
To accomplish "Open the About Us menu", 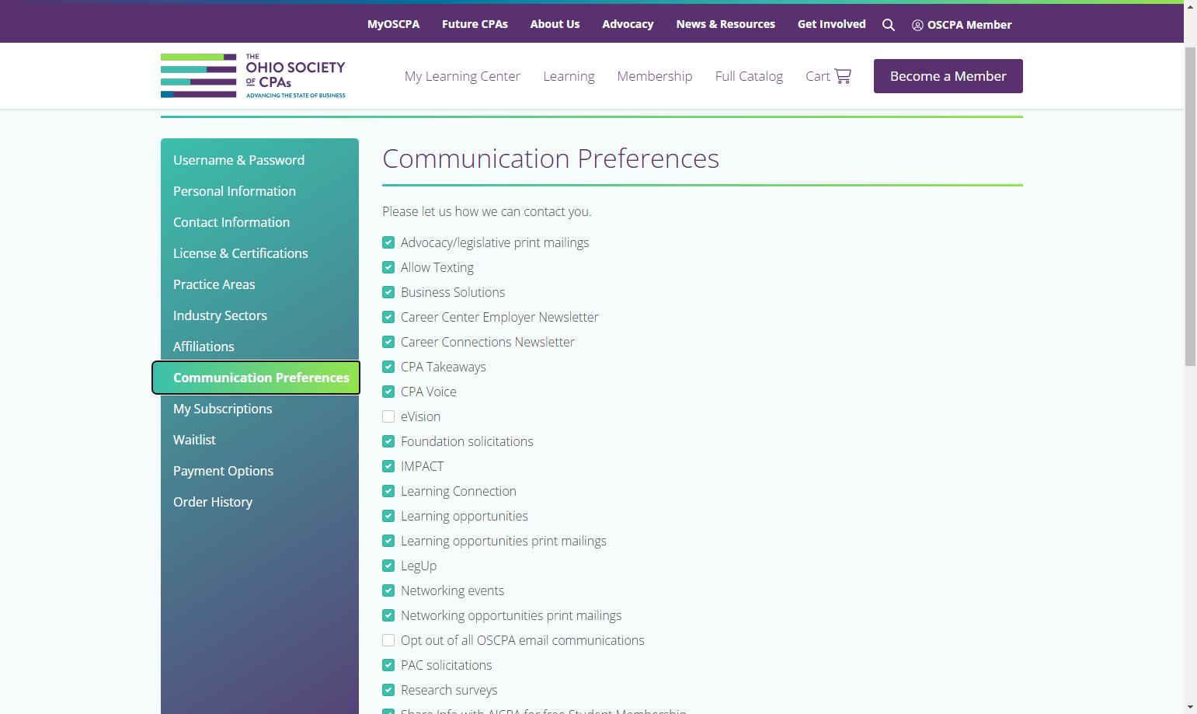I will [555, 24].
